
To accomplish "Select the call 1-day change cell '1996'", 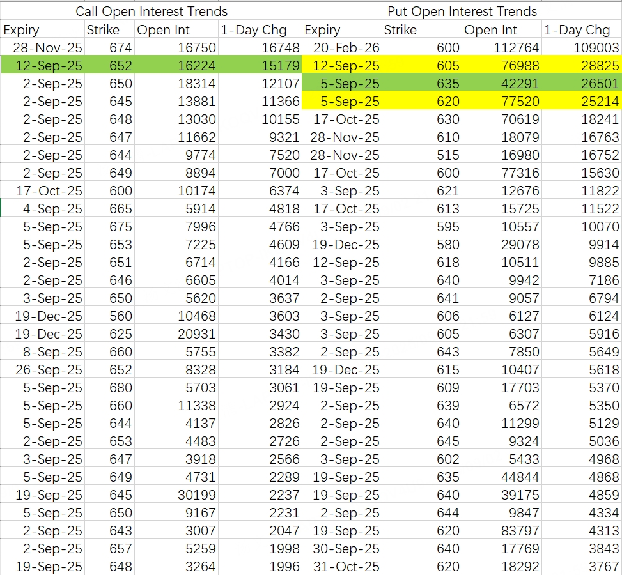I will pyautogui.click(x=260, y=566).
